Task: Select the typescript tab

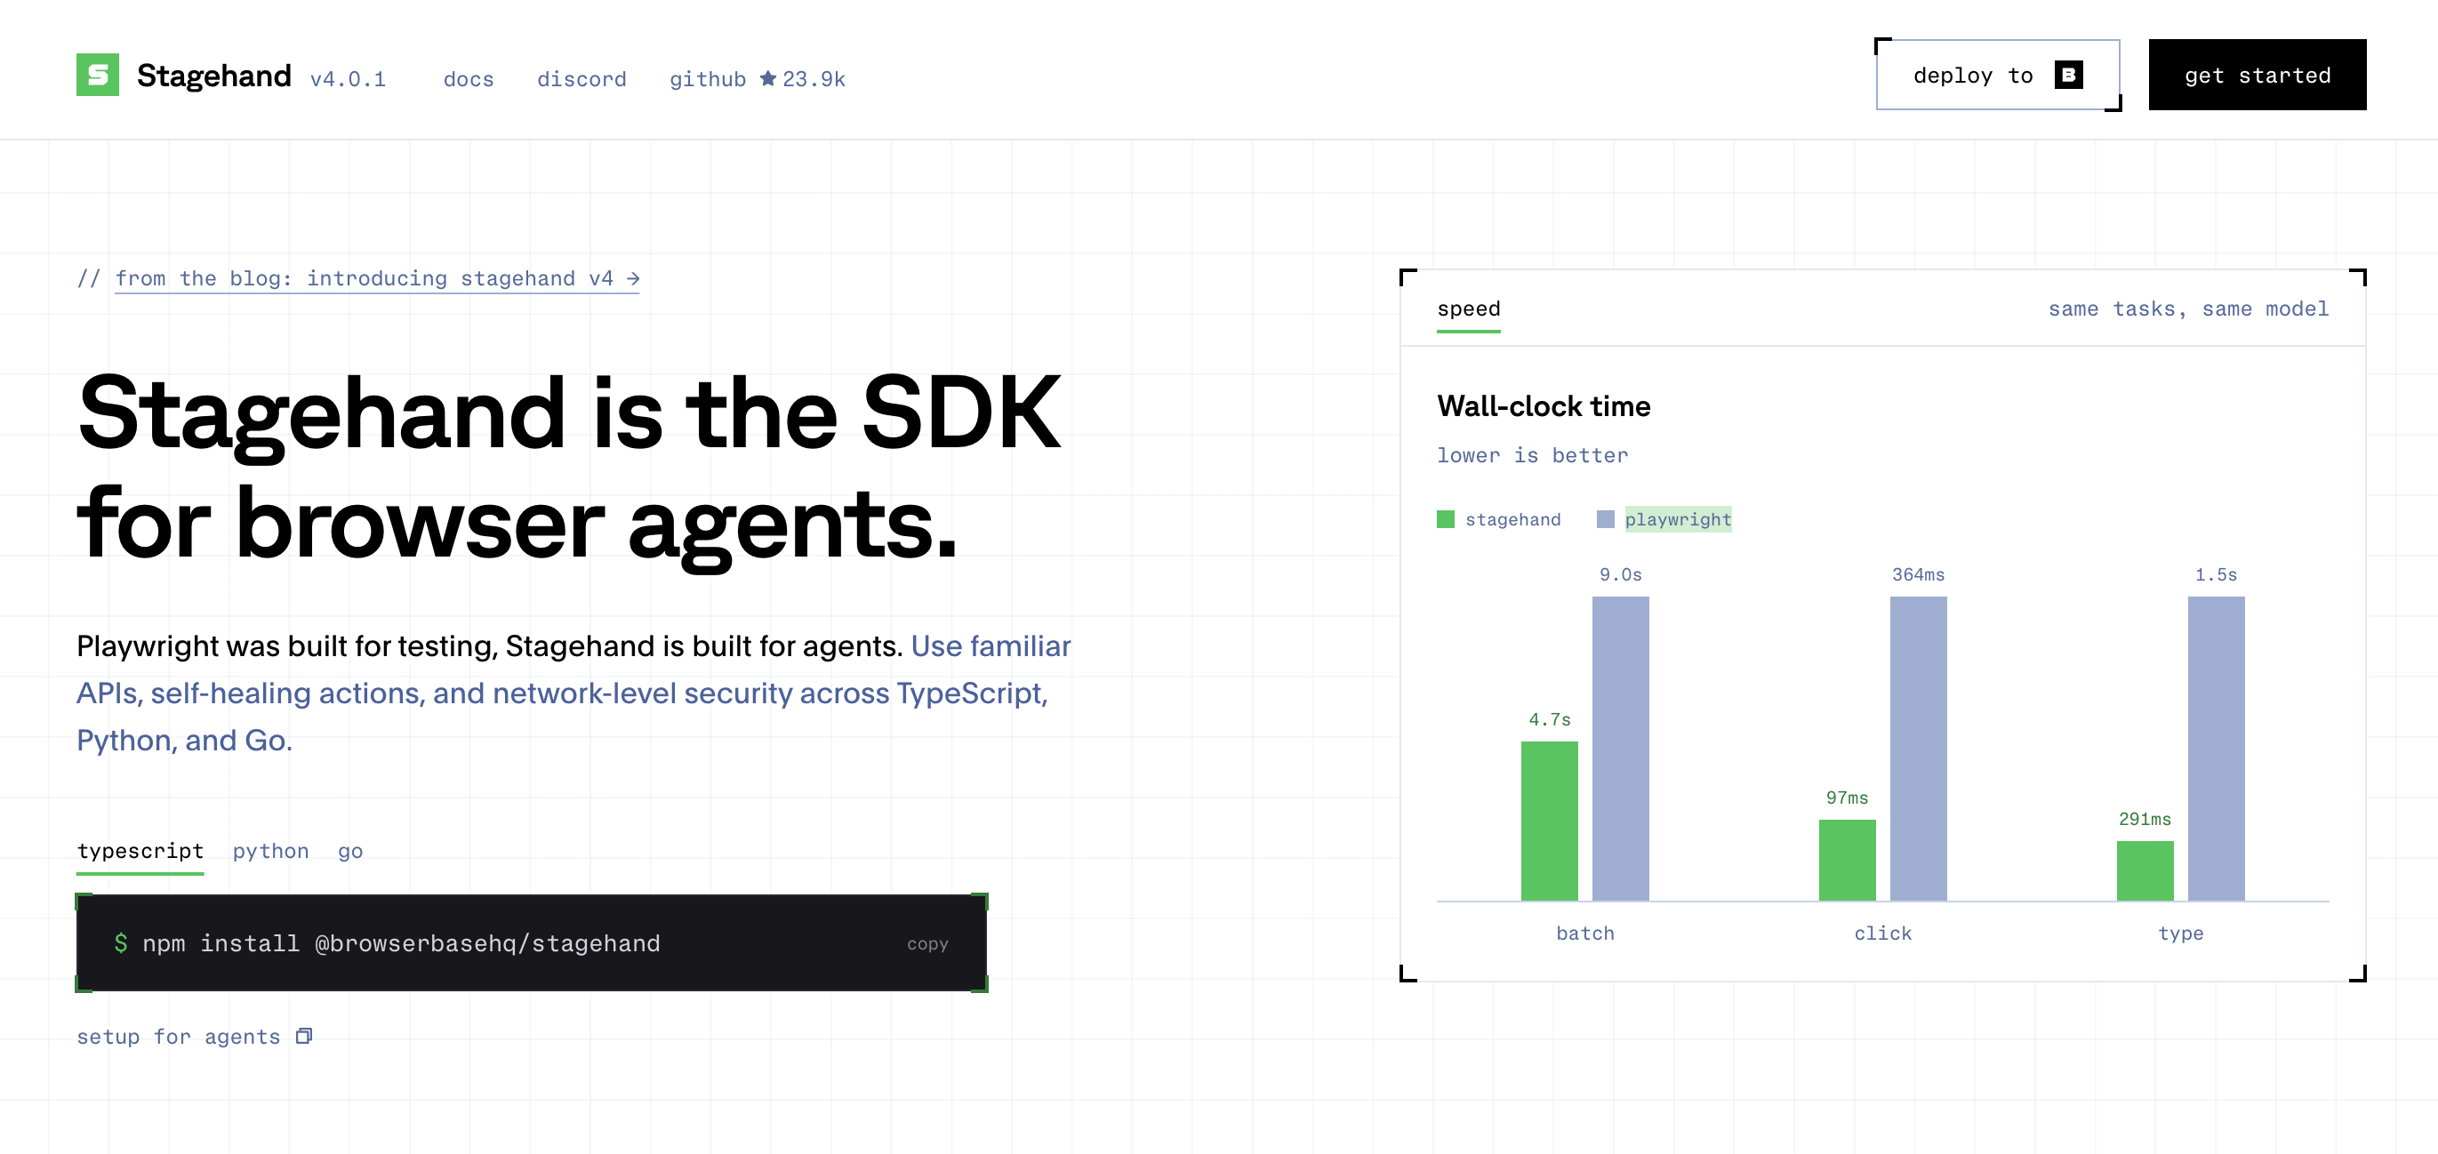Action: click(140, 851)
